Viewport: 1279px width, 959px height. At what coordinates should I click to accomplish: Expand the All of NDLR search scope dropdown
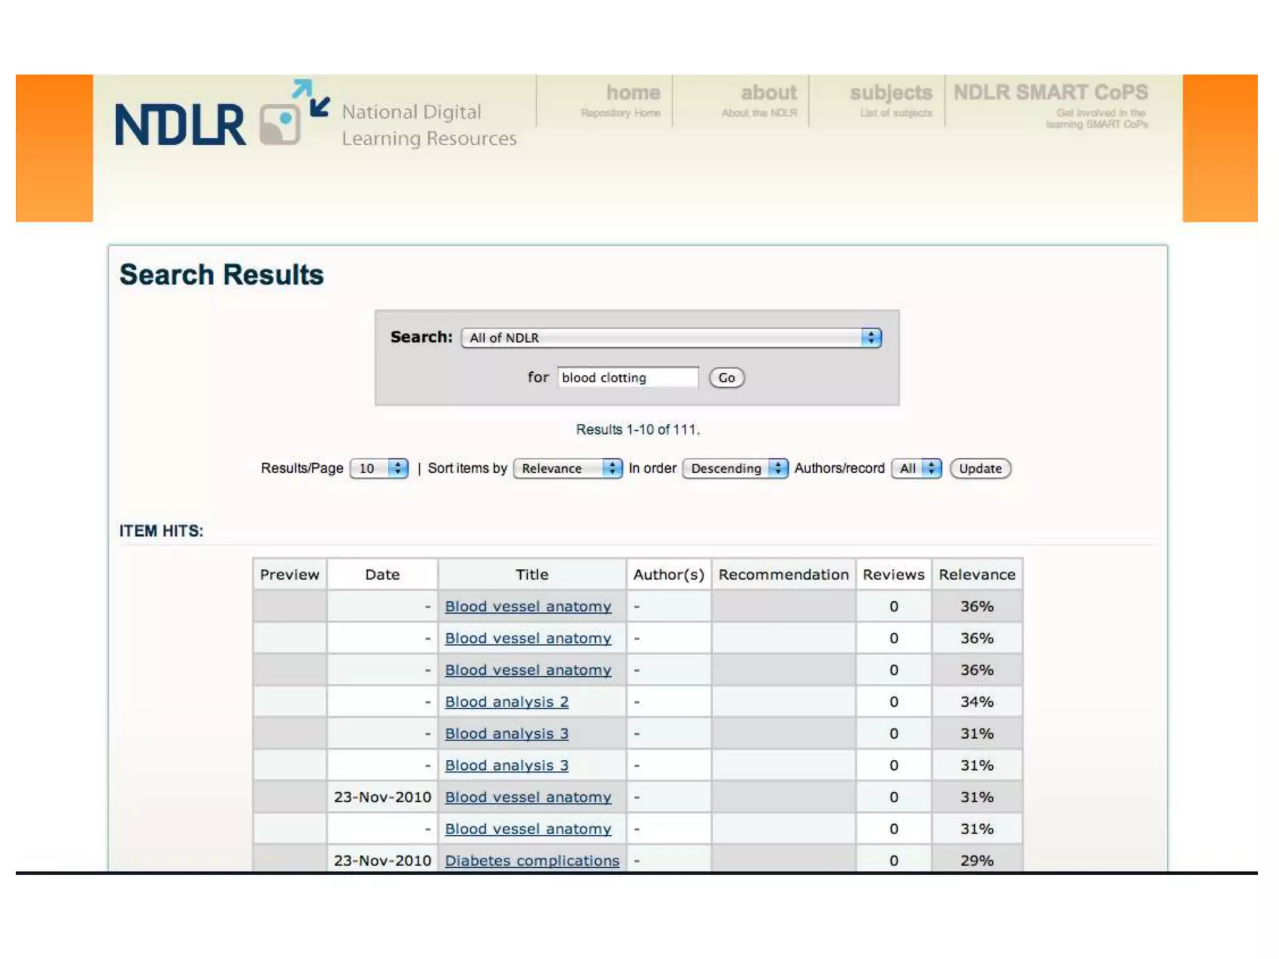(671, 338)
